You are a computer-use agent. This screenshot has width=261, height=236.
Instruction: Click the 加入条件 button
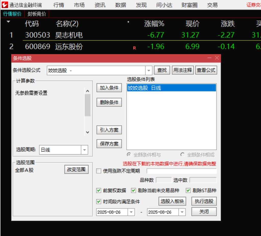click(109, 88)
